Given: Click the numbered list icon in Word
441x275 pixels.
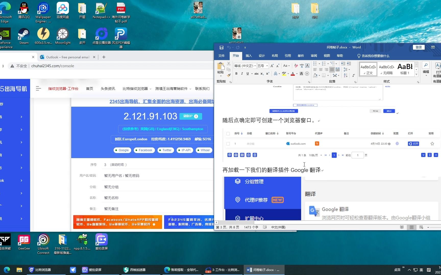Looking at the screenshot, I should pyautogui.click(x=324, y=63).
